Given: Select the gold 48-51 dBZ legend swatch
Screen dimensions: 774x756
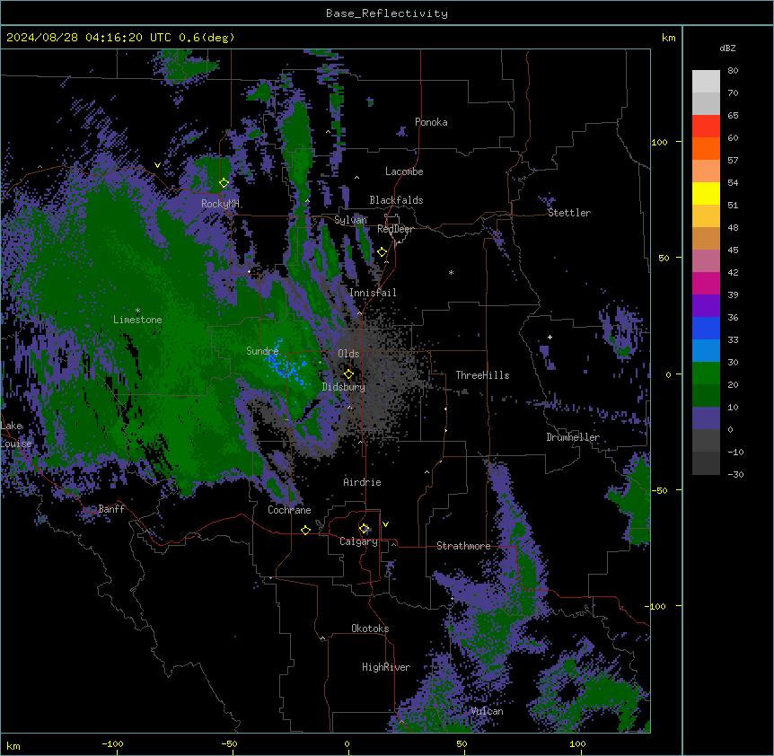Looking at the screenshot, I should pyautogui.click(x=706, y=216).
